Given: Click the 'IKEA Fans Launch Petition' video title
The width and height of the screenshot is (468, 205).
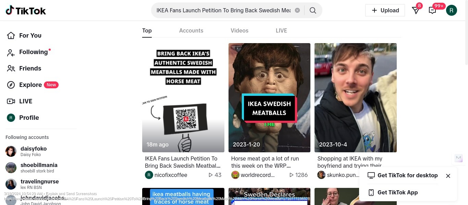Looking at the screenshot, I should 183,162.
